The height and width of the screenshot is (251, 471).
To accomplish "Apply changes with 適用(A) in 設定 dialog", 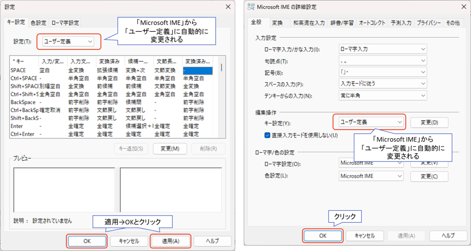I will [x=171, y=241].
